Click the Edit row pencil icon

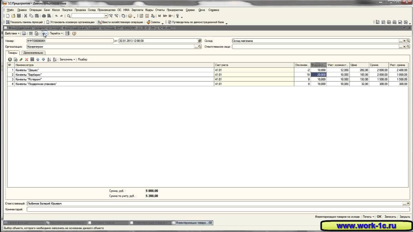(x=21, y=59)
